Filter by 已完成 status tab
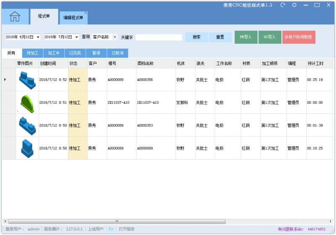Screen dimensions: 336x235 [x=75, y=53]
